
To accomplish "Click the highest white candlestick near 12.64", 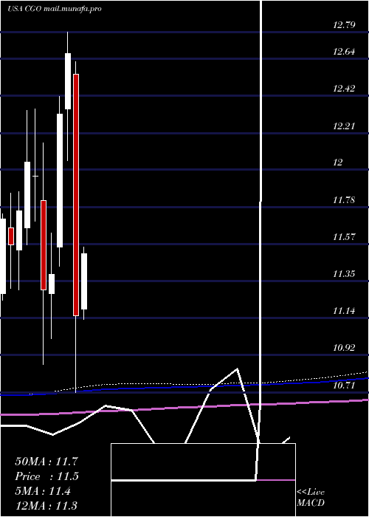I will pos(68,81).
